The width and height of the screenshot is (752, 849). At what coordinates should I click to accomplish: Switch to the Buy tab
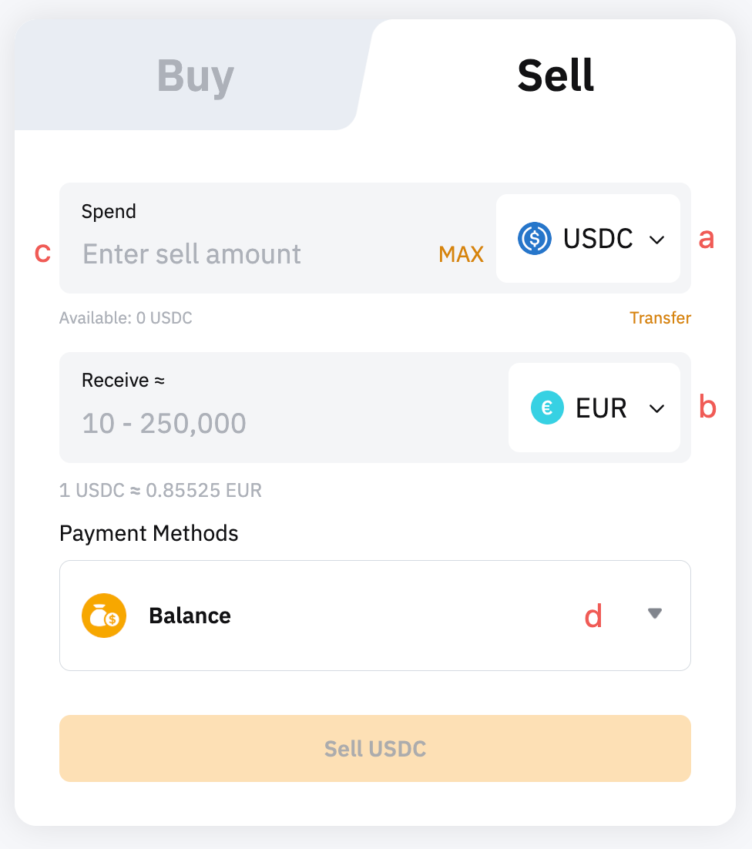(x=195, y=76)
